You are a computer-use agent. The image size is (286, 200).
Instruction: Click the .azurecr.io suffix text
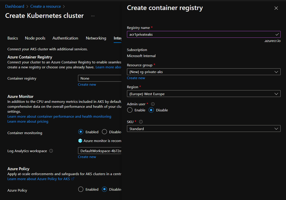click(272, 41)
